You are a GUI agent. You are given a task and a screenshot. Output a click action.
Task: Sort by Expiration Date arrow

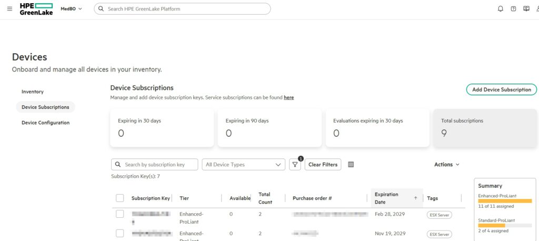415,198
